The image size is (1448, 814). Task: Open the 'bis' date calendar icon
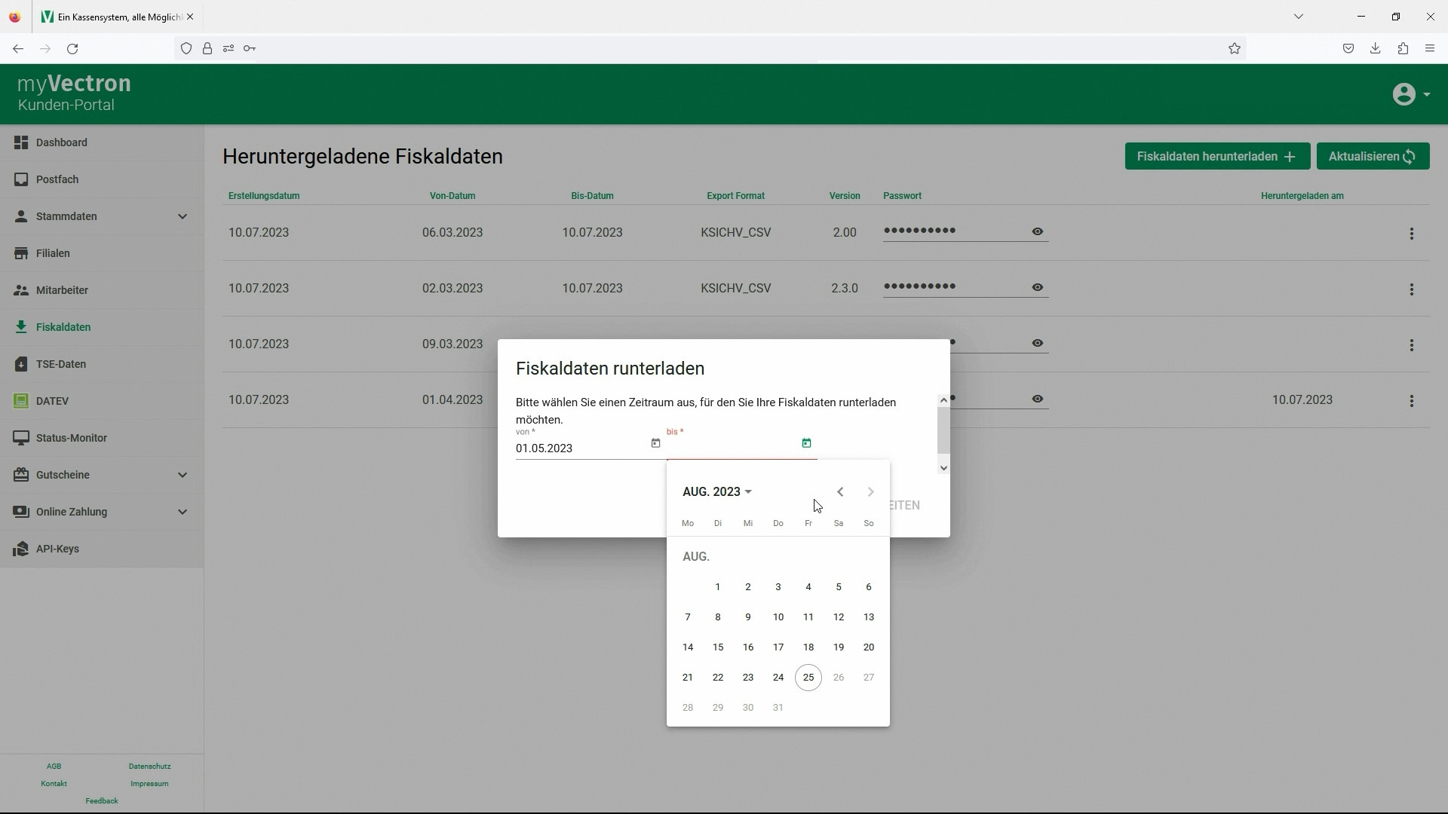pos(806,443)
